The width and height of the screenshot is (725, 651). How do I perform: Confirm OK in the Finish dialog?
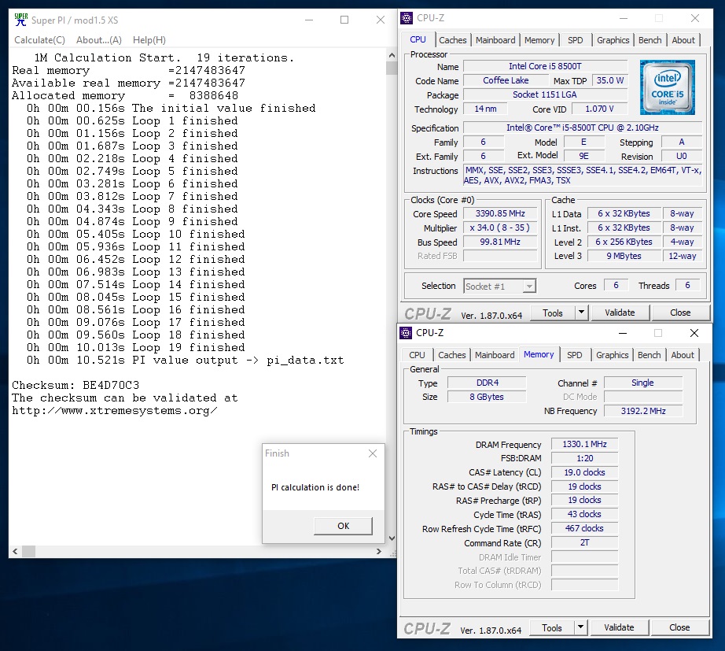(x=343, y=526)
